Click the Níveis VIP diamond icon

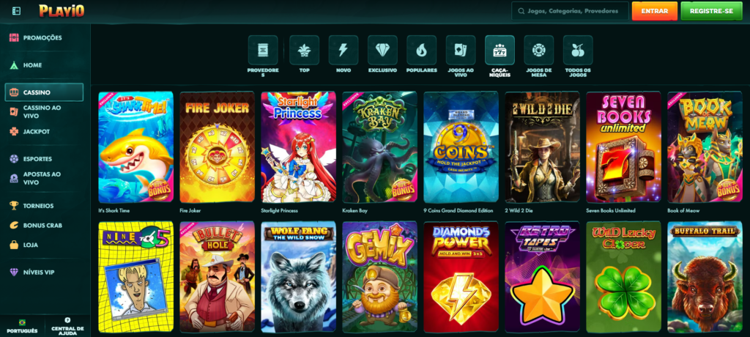pyautogui.click(x=14, y=273)
